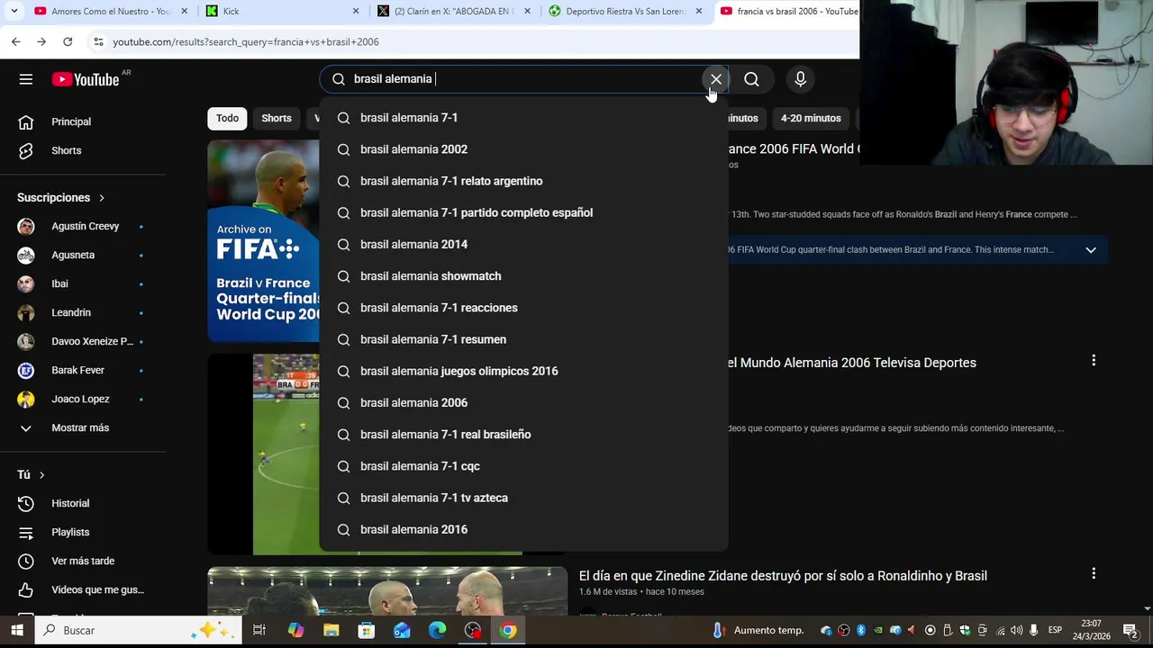This screenshot has height=648, width=1153.
Task: Open File Explorer from taskbar
Action: coord(331,630)
